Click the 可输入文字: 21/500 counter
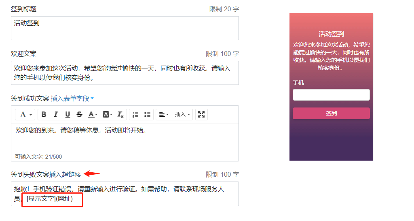Screen dimensions: 414x221 pos(38,157)
